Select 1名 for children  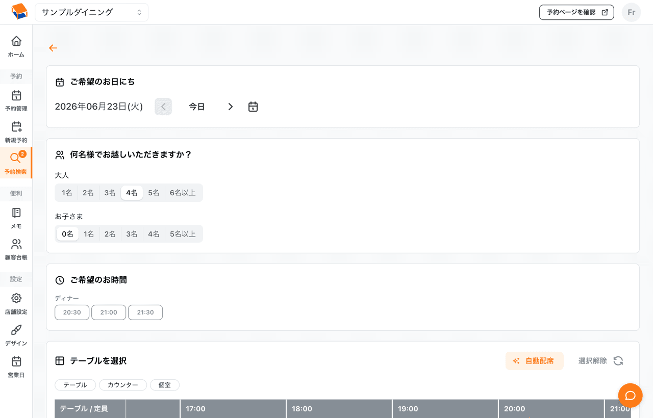[x=89, y=234]
